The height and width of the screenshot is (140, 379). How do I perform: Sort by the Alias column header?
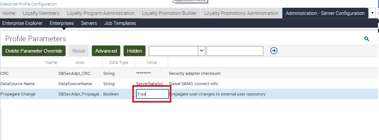click(80, 62)
